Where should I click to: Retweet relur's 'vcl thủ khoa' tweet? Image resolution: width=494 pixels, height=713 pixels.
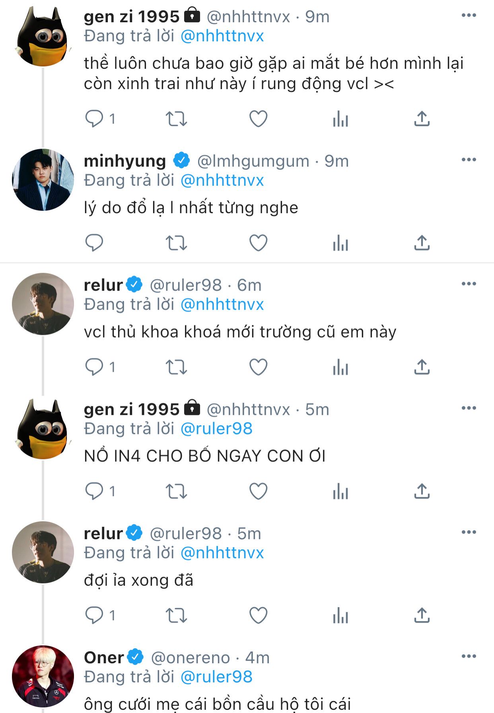(176, 367)
